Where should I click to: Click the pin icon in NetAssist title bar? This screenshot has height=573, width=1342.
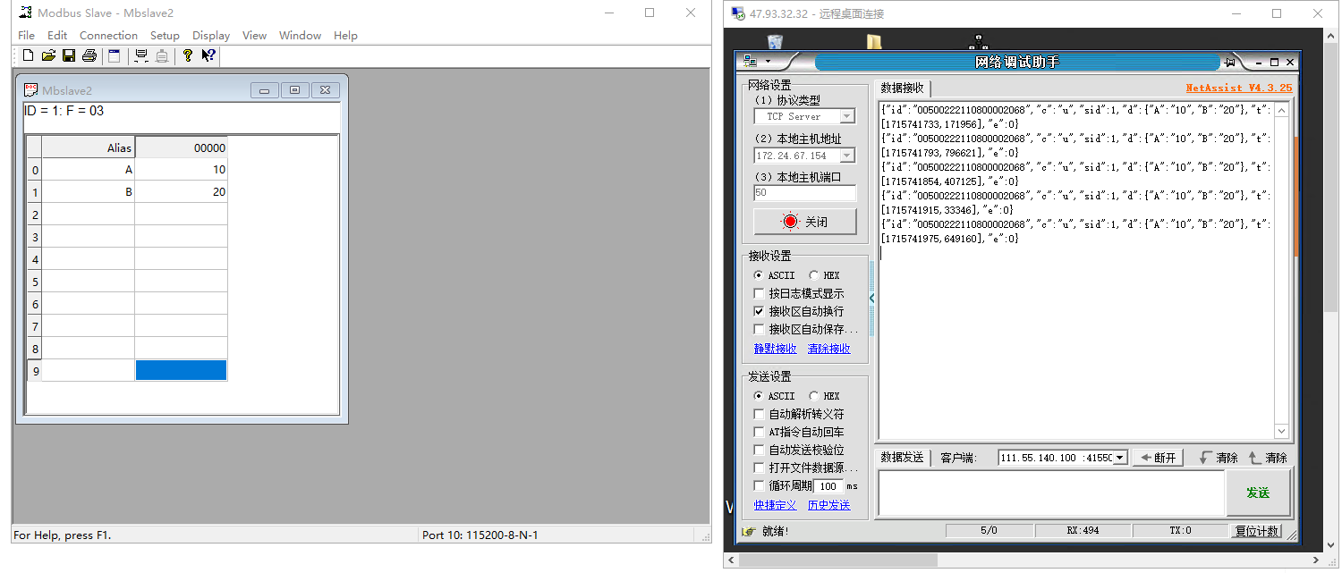coord(1230,63)
